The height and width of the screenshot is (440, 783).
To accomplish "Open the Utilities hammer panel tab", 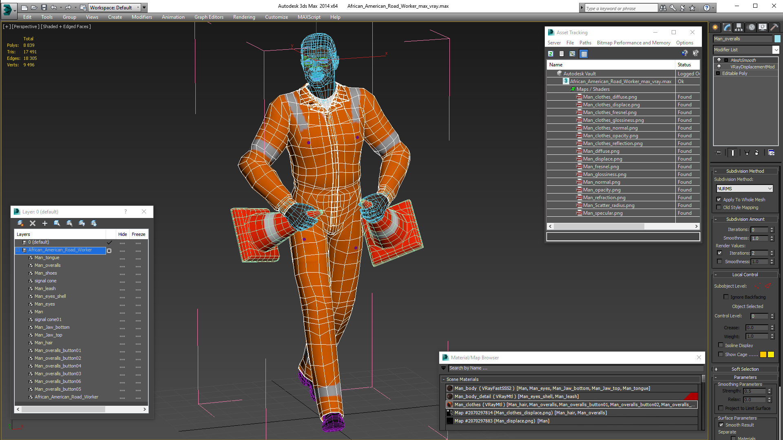I will (x=774, y=27).
